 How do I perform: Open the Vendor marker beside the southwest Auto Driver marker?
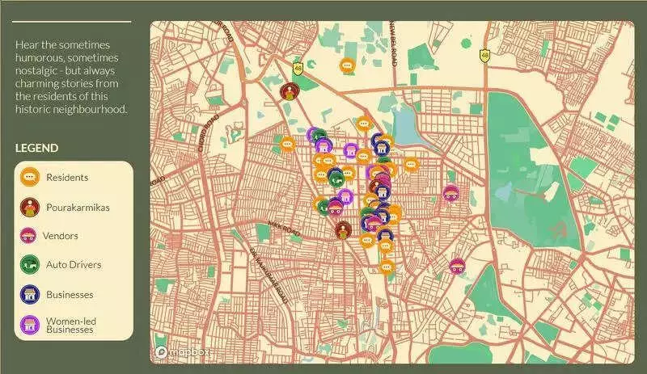[x=335, y=208]
